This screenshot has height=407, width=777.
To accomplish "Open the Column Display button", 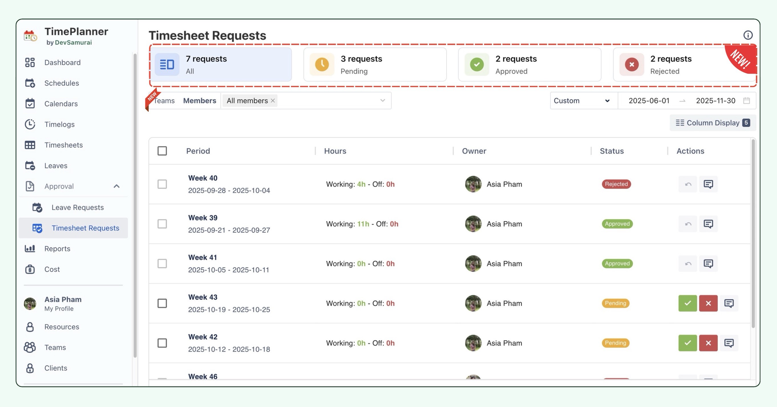I will coord(712,123).
